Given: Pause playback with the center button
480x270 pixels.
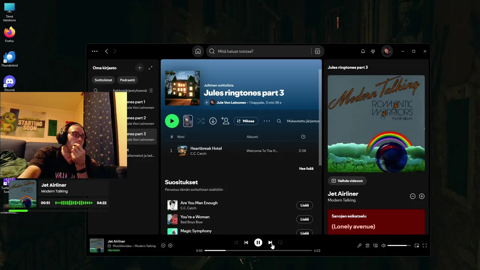Looking at the screenshot, I should pos(258,243).
